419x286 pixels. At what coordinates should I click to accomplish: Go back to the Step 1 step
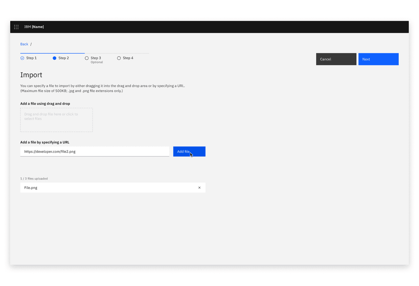(31, 58)
